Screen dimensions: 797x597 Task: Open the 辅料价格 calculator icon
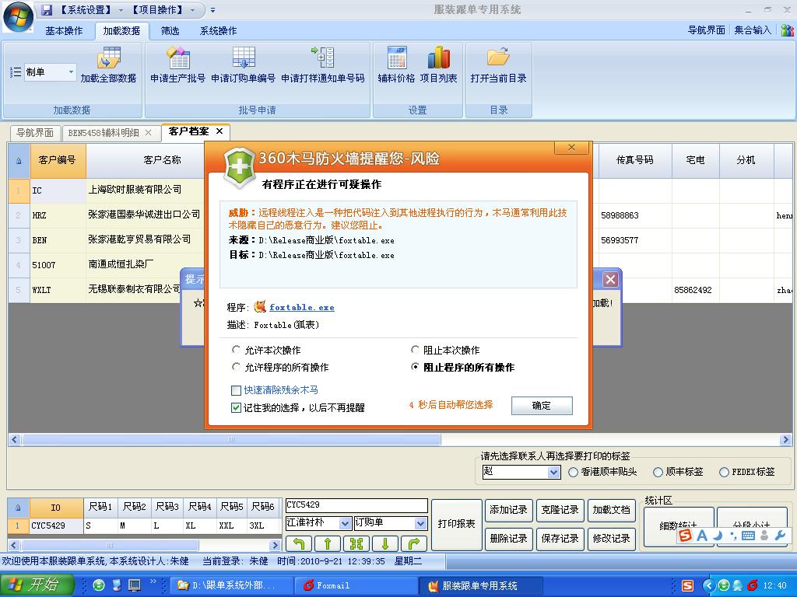click(396, 58)
